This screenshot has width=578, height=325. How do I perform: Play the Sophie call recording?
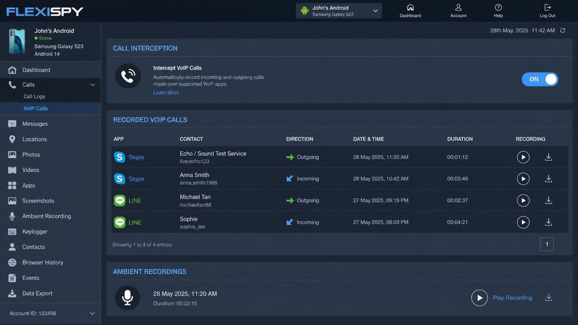(x=523, y=222)
